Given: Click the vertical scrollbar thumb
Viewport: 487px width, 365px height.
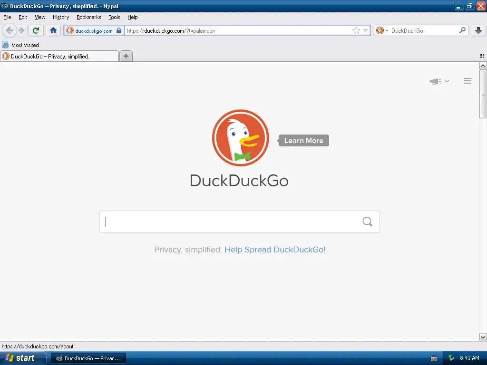Looking at the screenshot, I should 483,94.
